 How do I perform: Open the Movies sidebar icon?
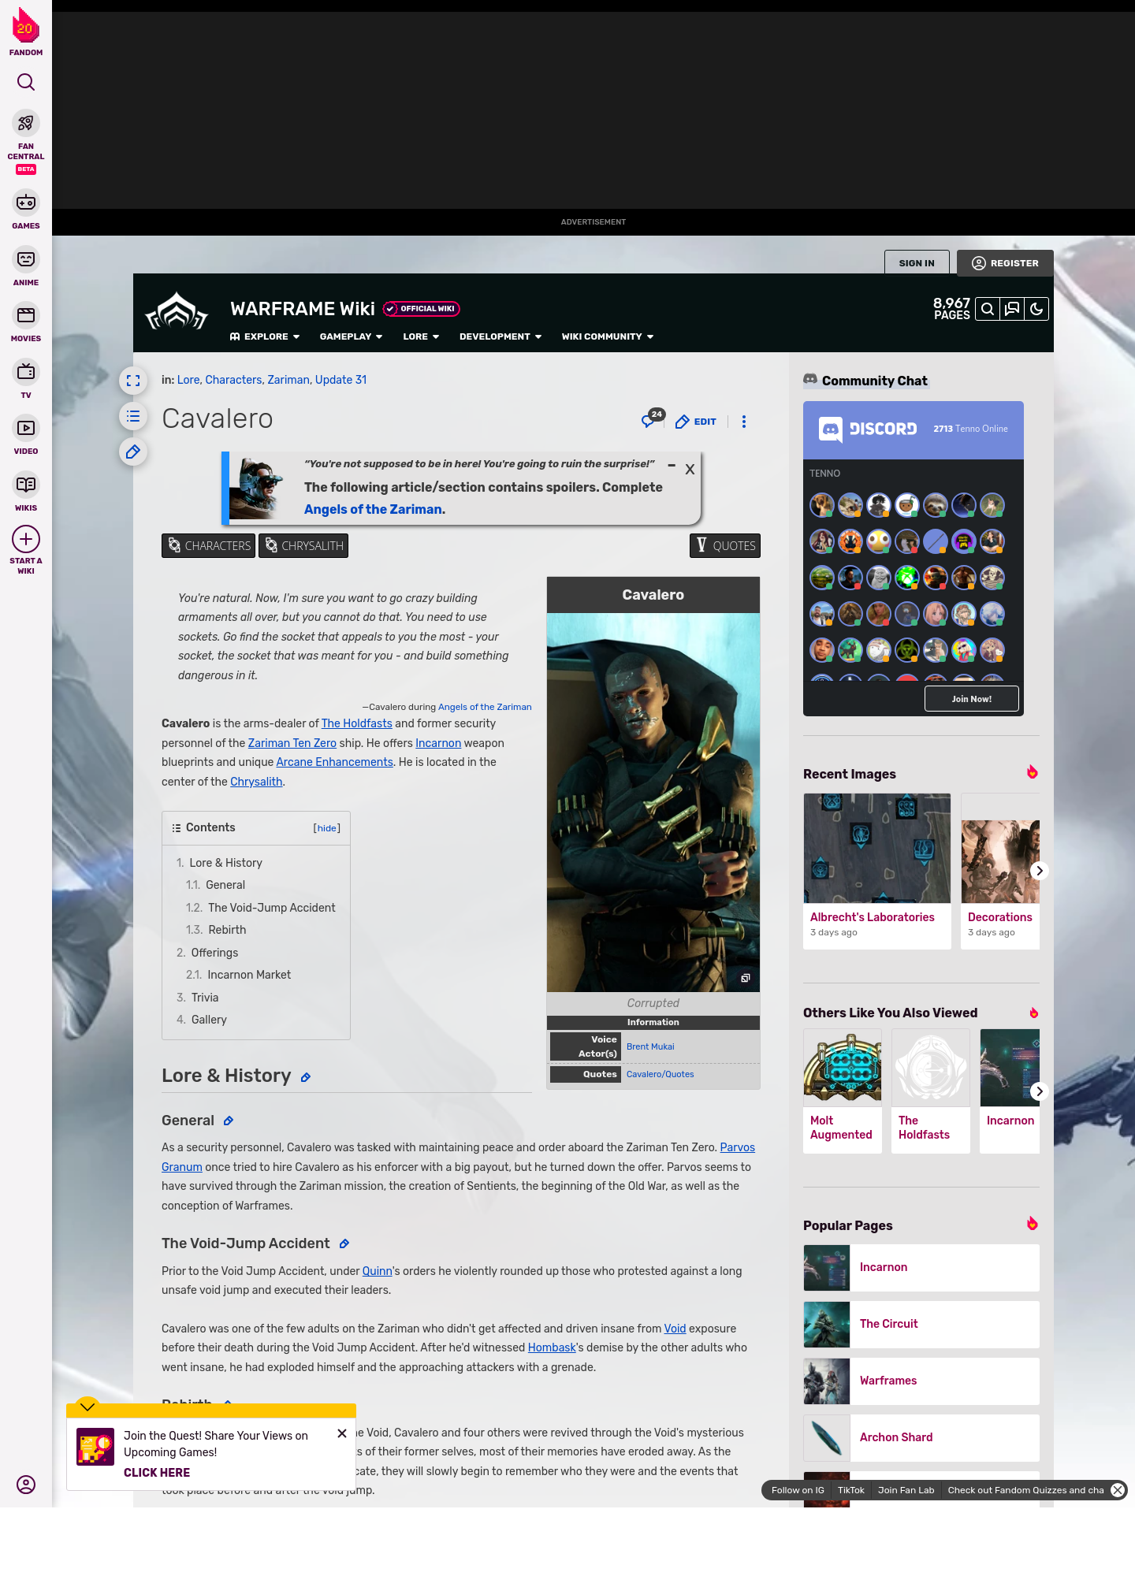(x=26, y=315)
